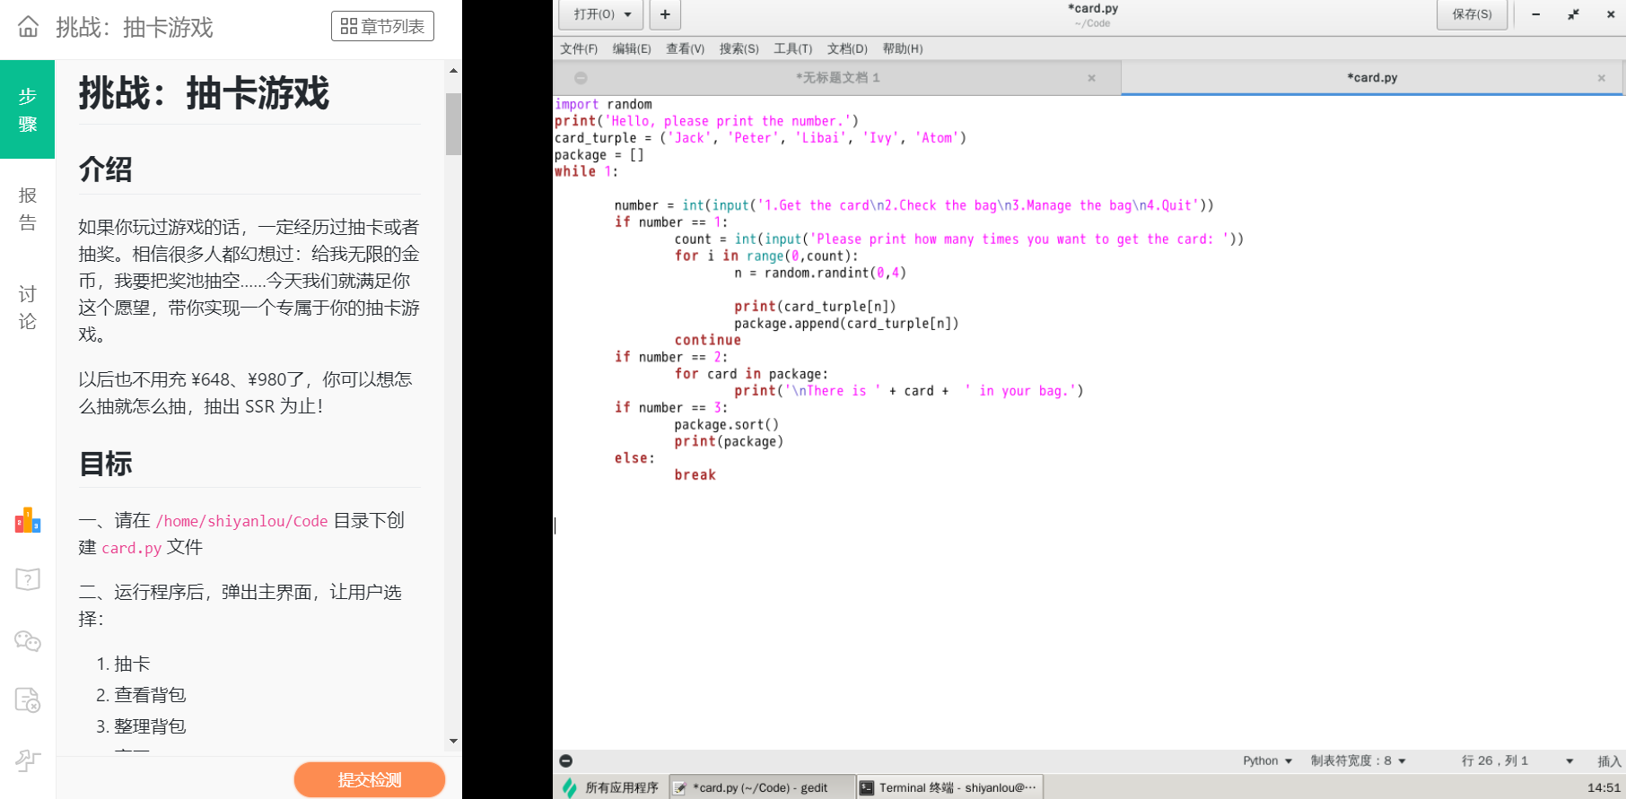Open the 搜索(S) menu

(739, 48)
